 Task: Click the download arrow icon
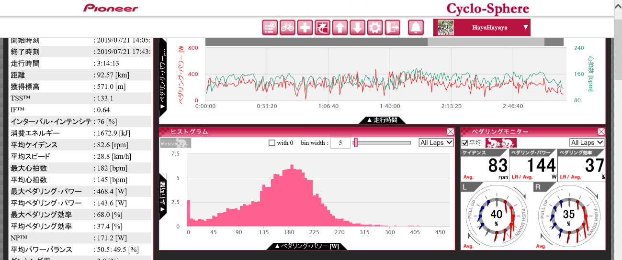tap(357, 28)
